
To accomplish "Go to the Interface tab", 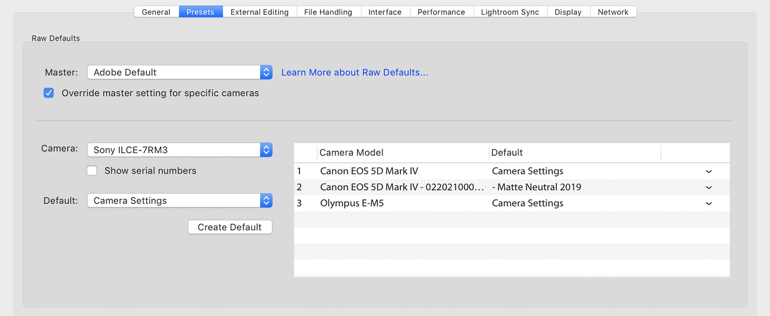I will click(385, 12).
